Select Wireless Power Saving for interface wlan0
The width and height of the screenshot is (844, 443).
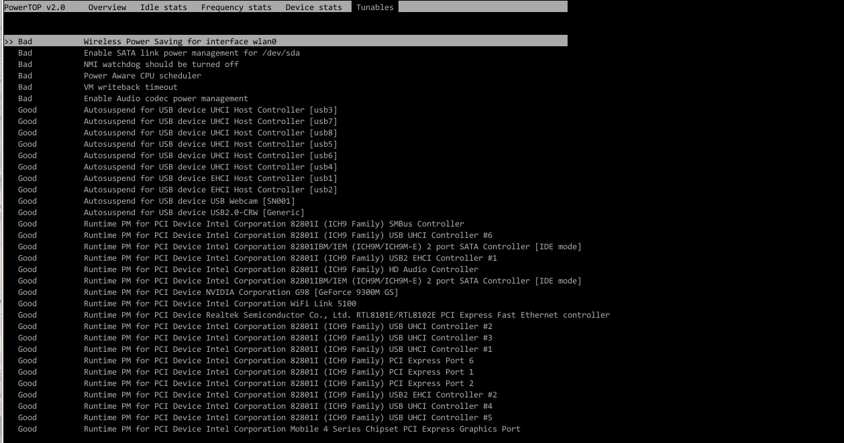[x=285, y=42]
